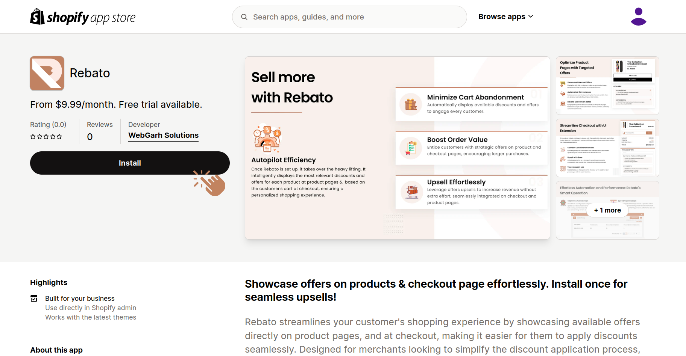Click the Rebato app icon

(x=47, y=73)
